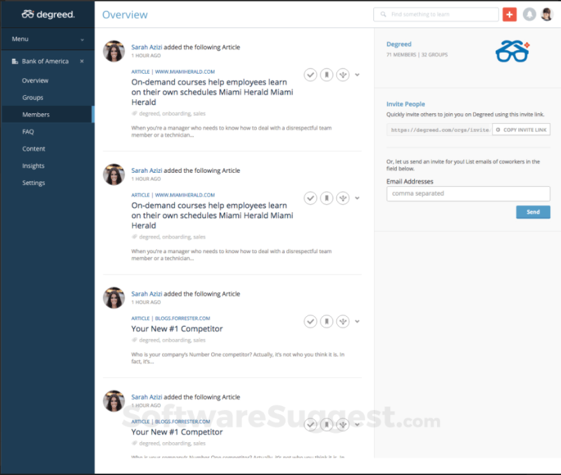Screen dimensions: 561x475
Task: Click Sarah Azizi's avatar on the first post
Action: [x=114, y=51]
